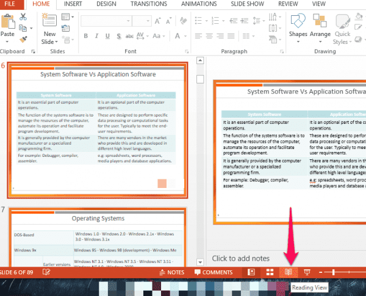
Task: Click spell check book icon in status bar
Action: tap(46, 272)
